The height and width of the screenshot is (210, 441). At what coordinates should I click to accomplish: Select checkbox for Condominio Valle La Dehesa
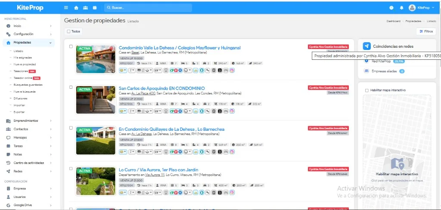click(71, 46)
